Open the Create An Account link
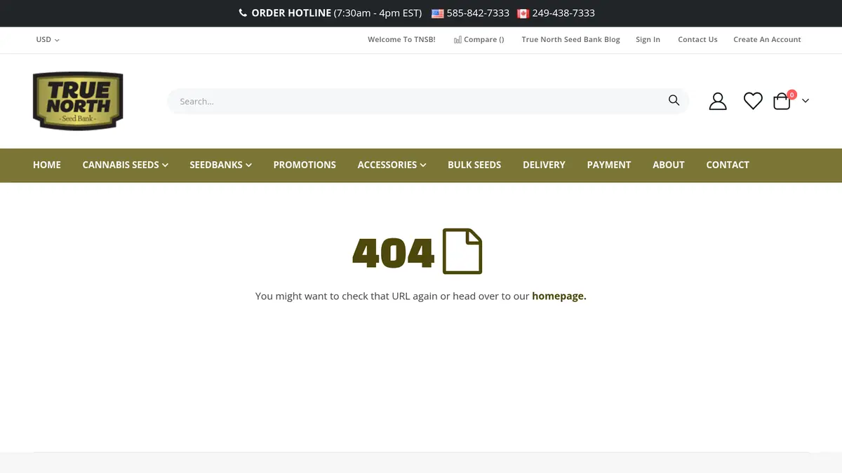 [x=767, y=39]
